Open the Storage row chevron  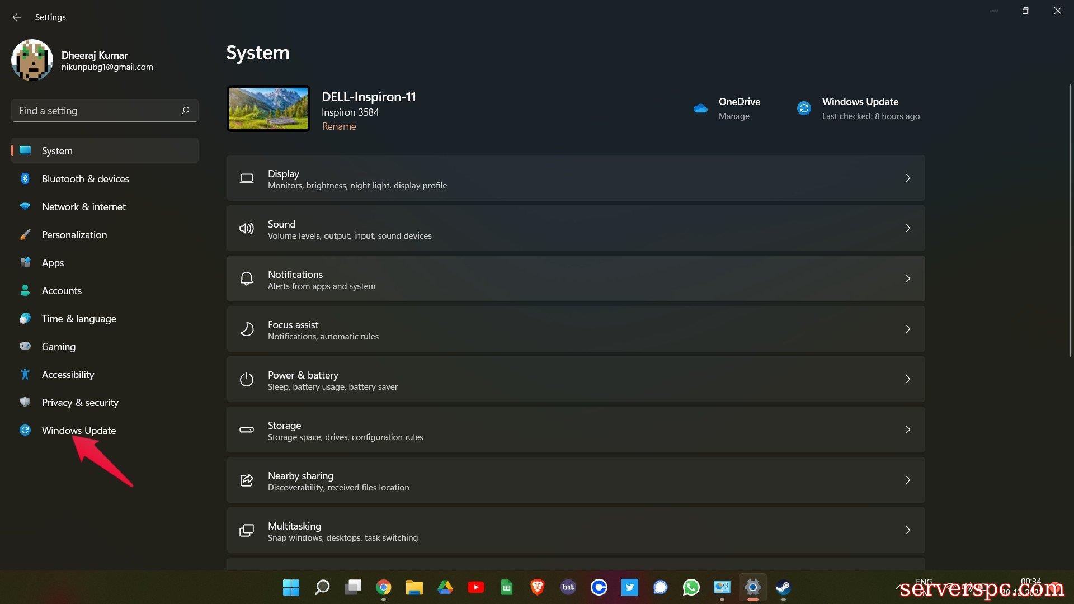point(907,430)
